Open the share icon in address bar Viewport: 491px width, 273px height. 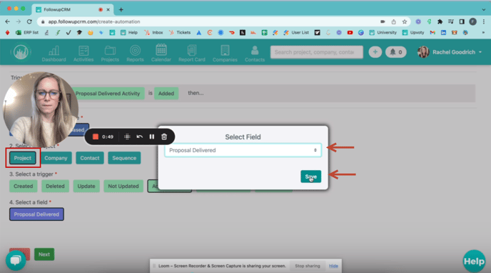coord(394,21)
